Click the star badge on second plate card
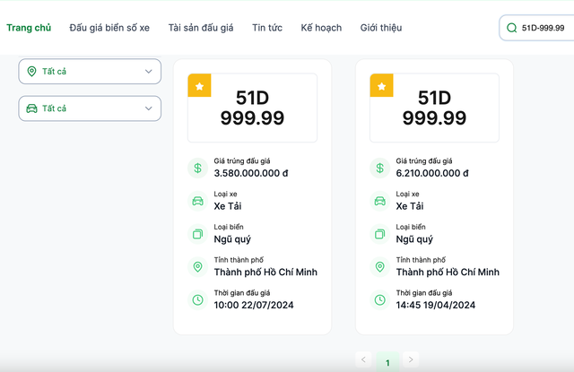 point(382,85)
